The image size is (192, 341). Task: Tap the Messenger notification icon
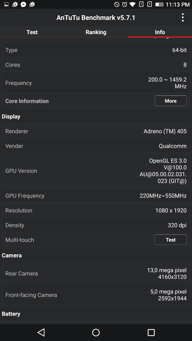click(x=24, y=5)
